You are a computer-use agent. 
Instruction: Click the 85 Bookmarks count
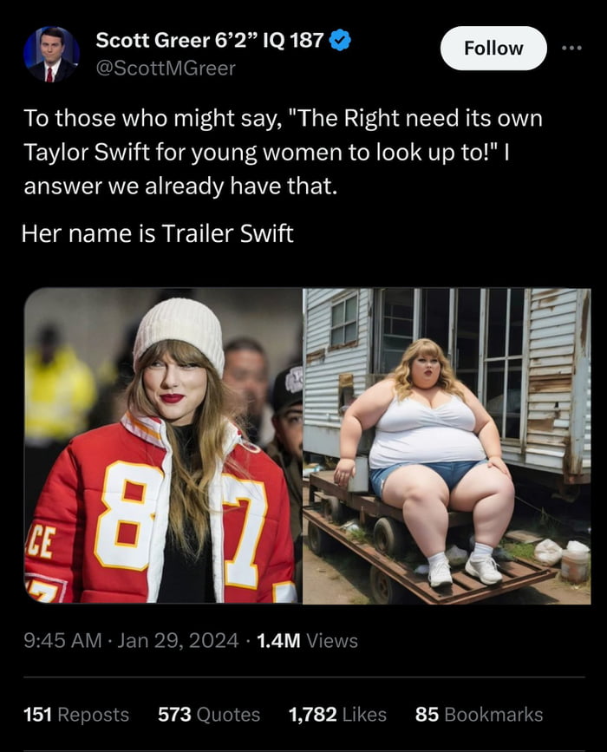pyautogui.click(x=479, y=715)
